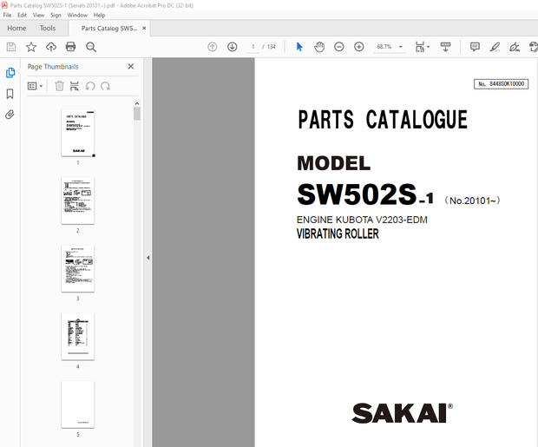Go to next page arrow
The height and width of the screenshot is (447, 538).
[233, 47]
